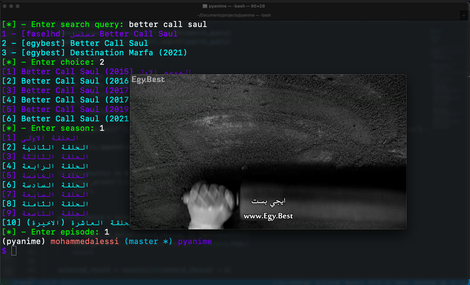Select episode row [4] in the list
This screenshot has width=470, height=285.
point(45,166)
